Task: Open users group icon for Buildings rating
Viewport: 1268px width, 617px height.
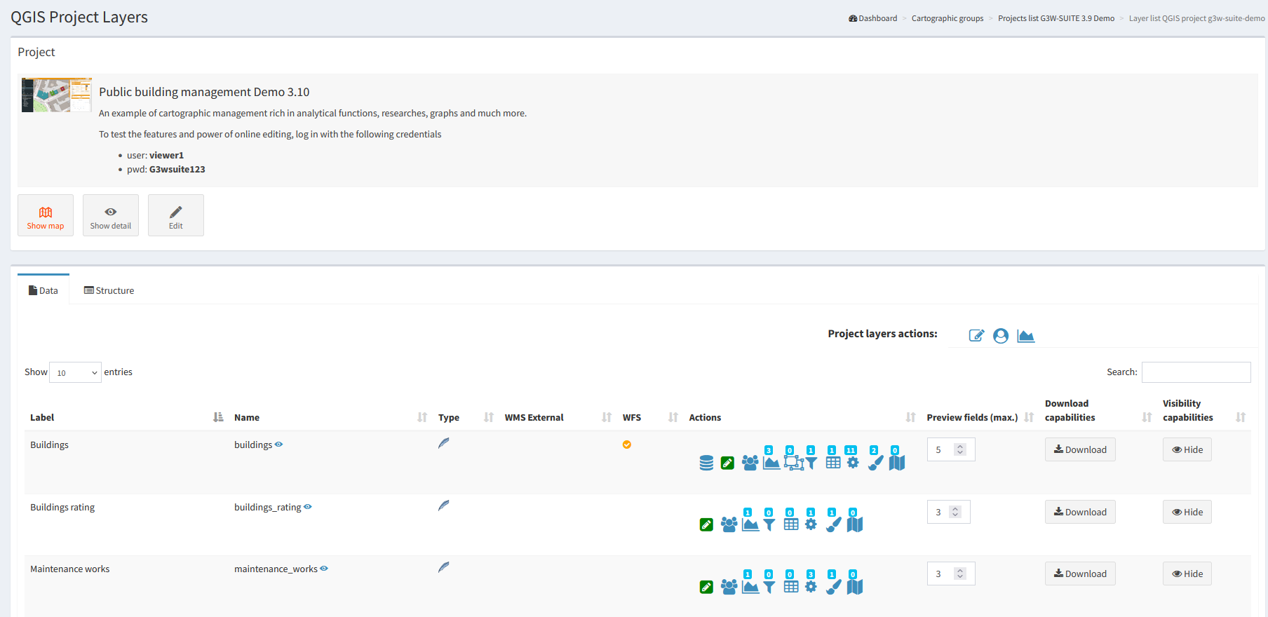Action: pos(729,524)
